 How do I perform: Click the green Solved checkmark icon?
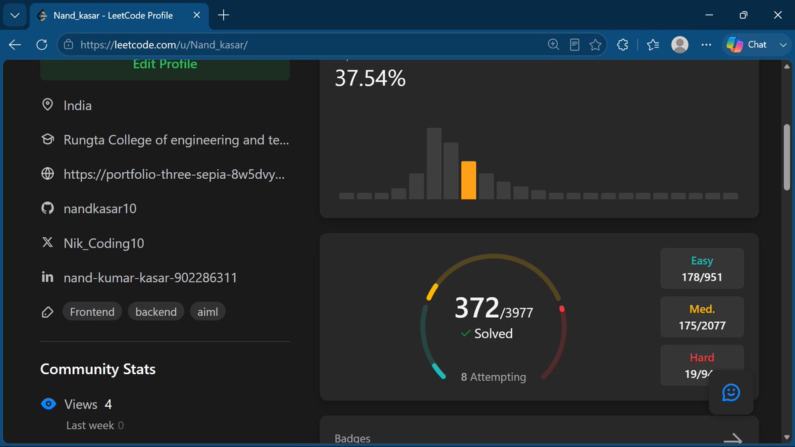[466, 333]
